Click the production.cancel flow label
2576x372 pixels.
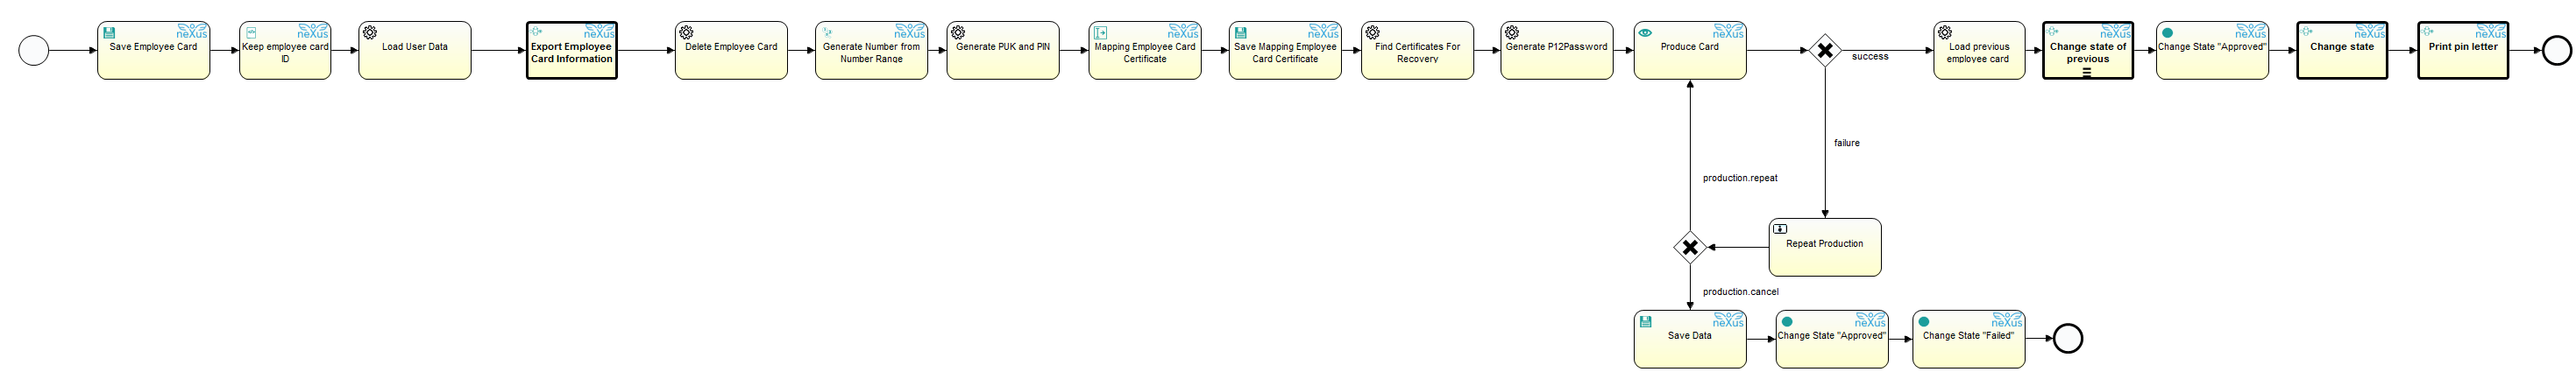click(1740, 292)
